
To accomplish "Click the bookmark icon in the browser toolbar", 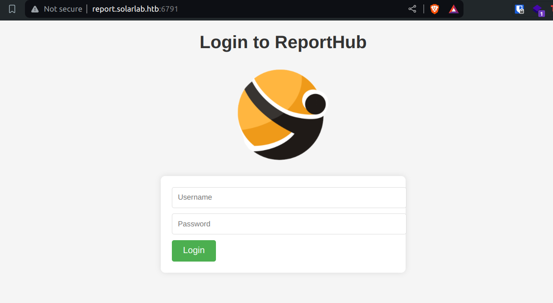I will coord(12,9).
